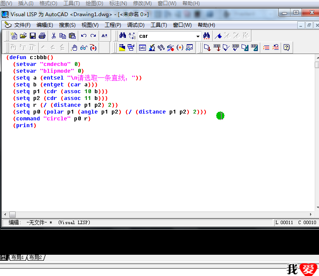This screenshot has width=319, height=276.
Task: Load selection icon on Tools toolbar
Action: [x=216, y=48]
